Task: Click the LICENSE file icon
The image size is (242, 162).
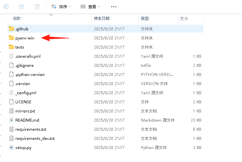Action: (x=11, y=102)
